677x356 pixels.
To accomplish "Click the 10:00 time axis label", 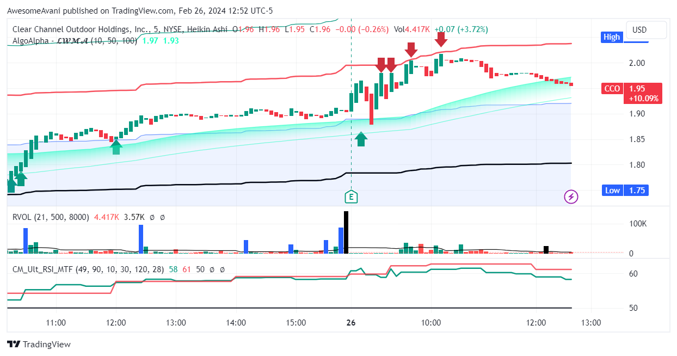I will click(x=431, y=322).
